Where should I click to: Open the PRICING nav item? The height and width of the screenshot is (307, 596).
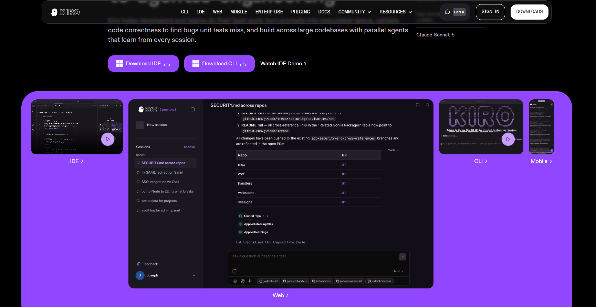tap(300, 12)
